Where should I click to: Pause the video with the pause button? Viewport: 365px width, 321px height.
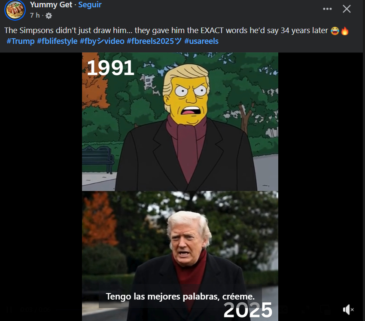point(9,309)
